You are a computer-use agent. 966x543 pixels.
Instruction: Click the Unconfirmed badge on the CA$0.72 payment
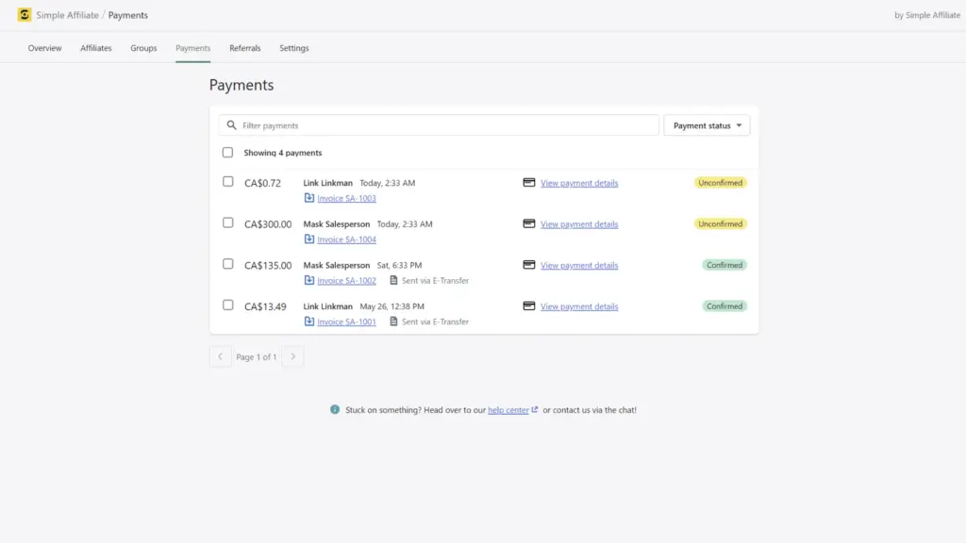[x=721, y=183]
